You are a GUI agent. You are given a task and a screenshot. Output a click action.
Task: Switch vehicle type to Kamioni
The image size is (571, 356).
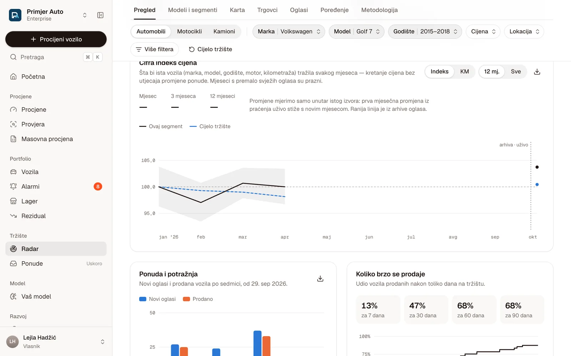coord(224,31)
